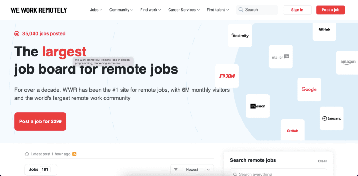Viewport: 358px width, 176px height.
Task: Open the orange RSS feed icon
Action: click(x=74, y=154)
